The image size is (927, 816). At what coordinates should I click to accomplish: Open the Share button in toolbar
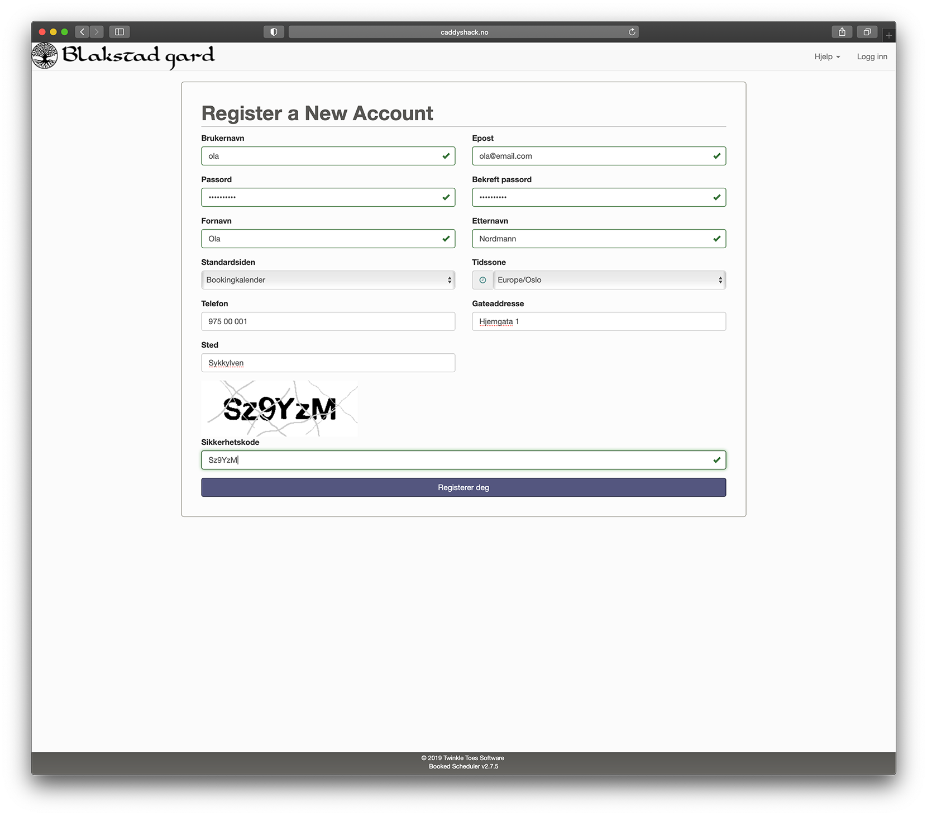click(x=842, y=32)
